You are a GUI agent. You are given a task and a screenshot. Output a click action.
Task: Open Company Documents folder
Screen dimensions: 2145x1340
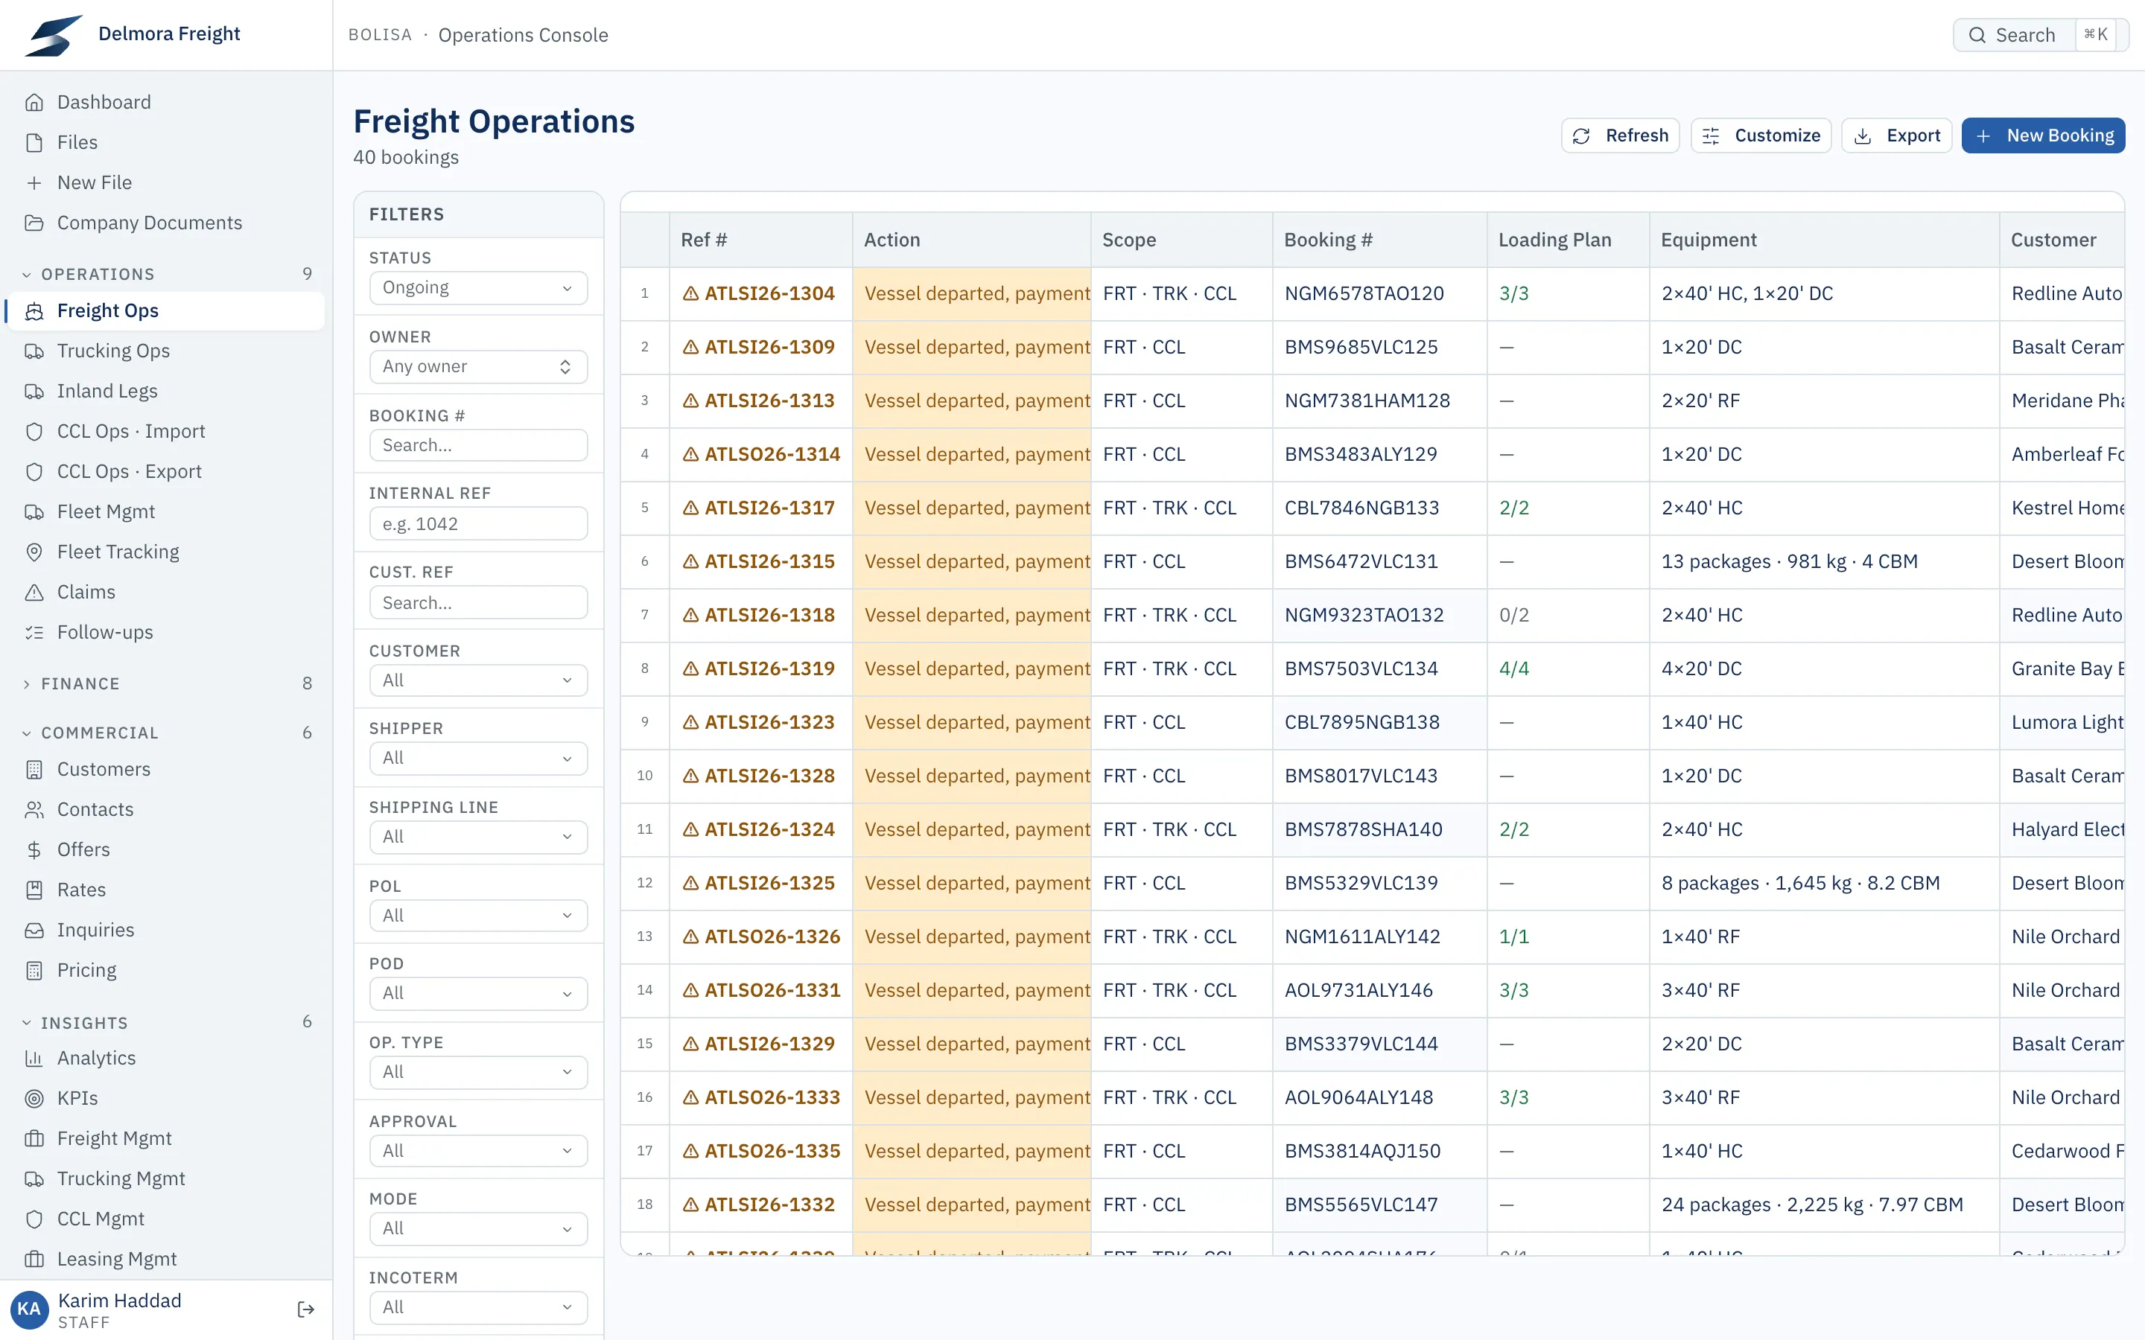(x=166, y=223)
